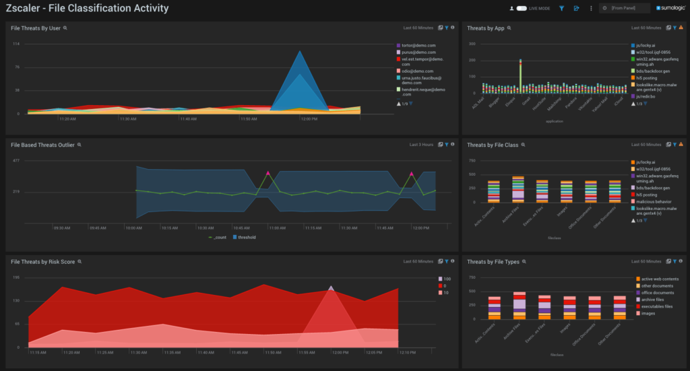This screenshot has width=690, height=371.
Task: Open Last 60 Minutes range on Threats by App
Action: (x=646, y=28)
